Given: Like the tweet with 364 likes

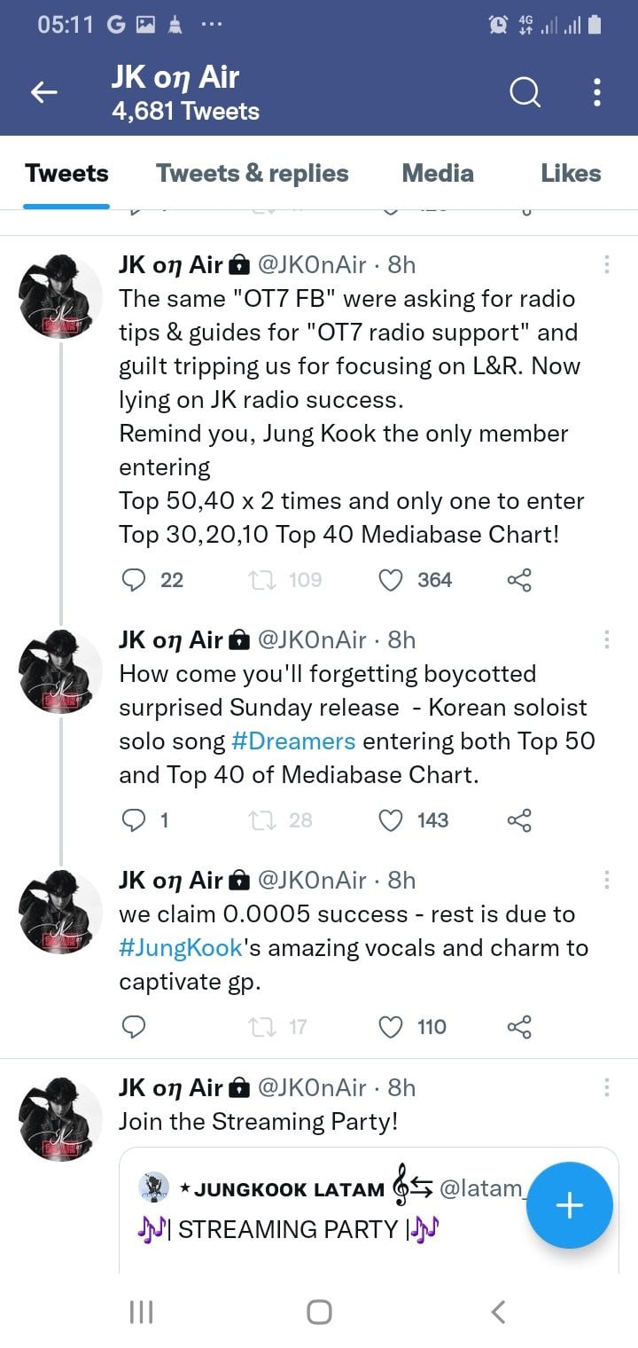Looking at the screenshot, I should (391, 580).
